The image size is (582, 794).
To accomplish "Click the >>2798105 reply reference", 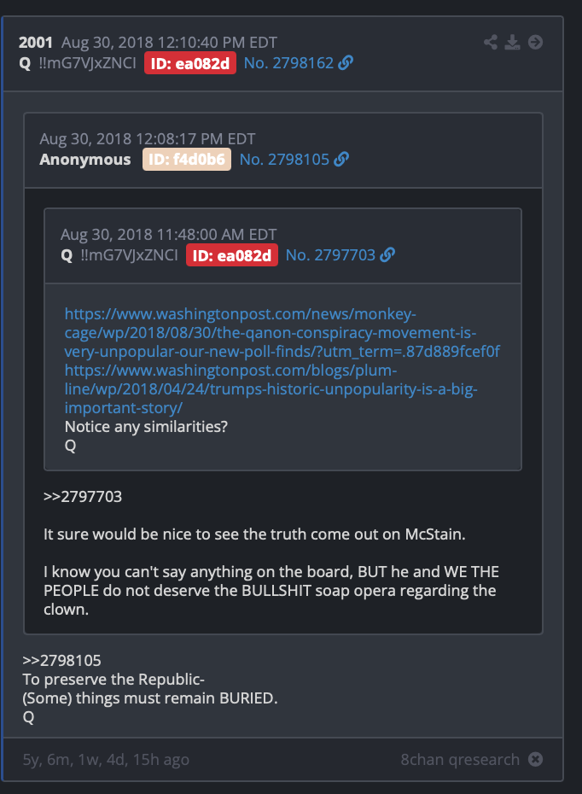I will click(x=61, y=660).
